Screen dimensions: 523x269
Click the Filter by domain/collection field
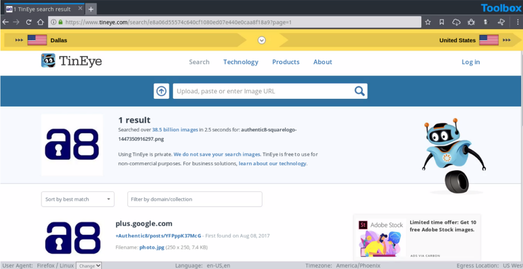tap(195, 199)
